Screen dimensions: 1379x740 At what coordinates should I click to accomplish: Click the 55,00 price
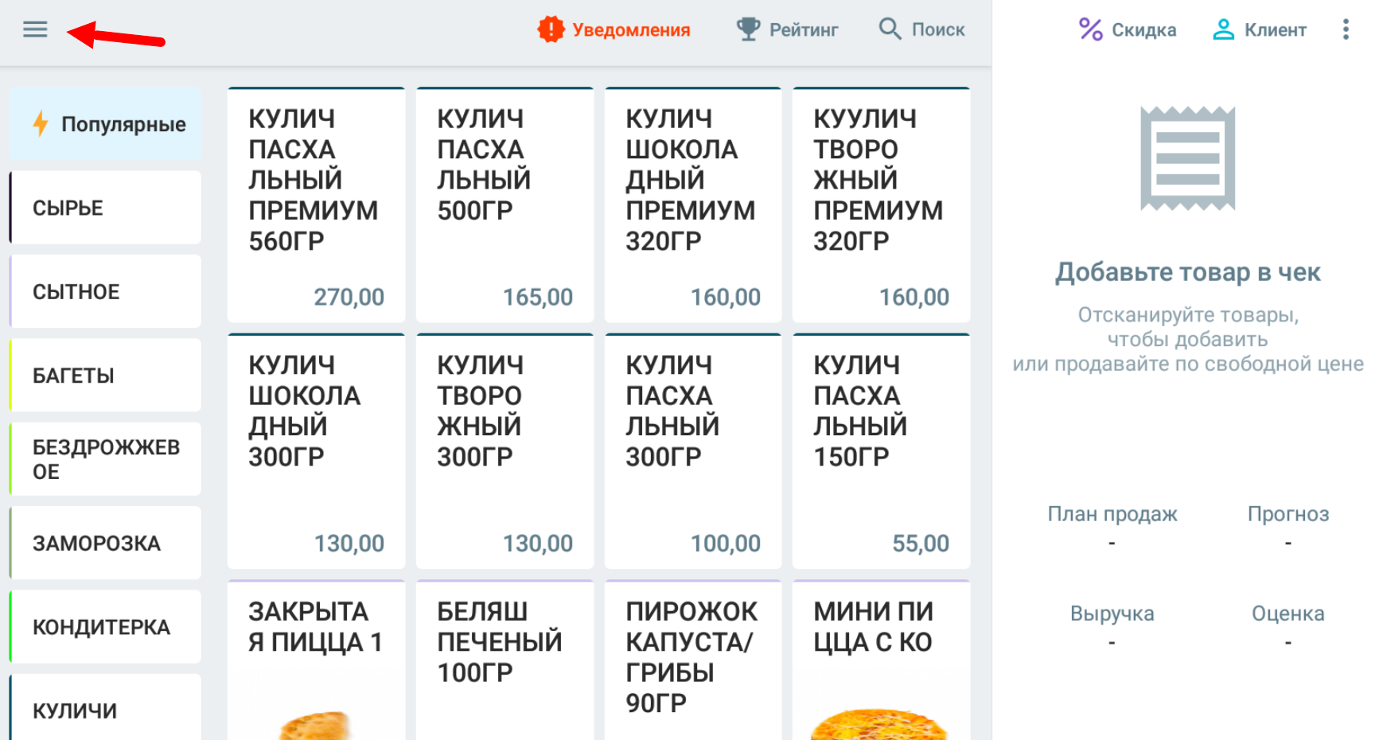pos(921,543)
